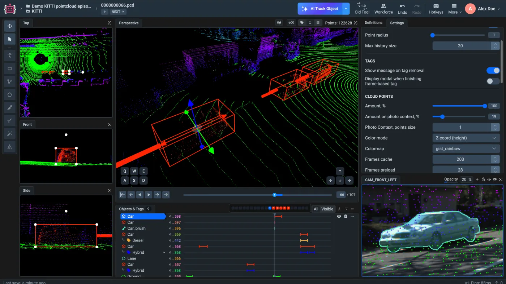Open filter icon in Objects & Tags header
506x284 pixels.
[346, 209]
